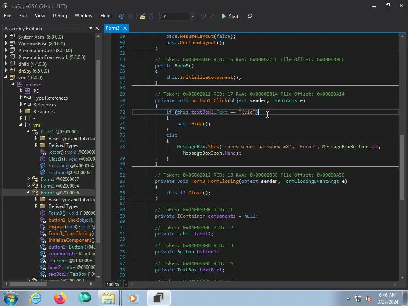The image size is (408, 306).
Task: Click the vm namespace braces icon
Action: [27, 125]
